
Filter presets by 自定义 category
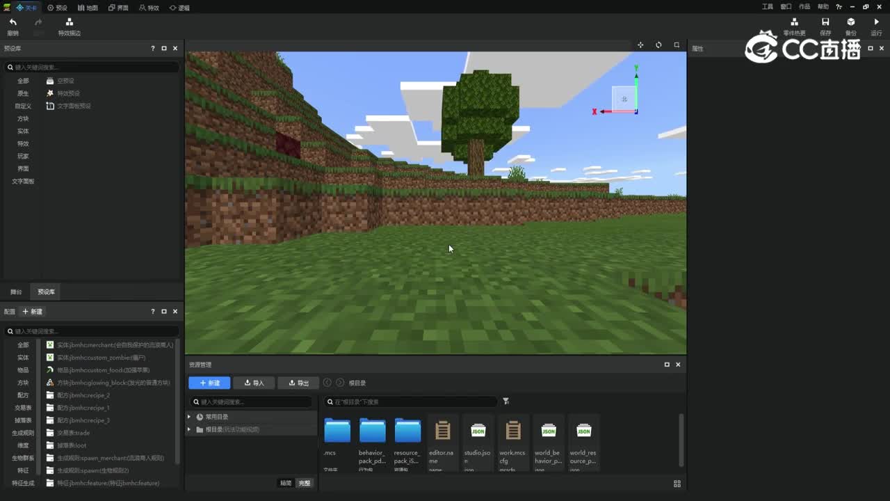pyautogui.click(x=23, y=106)
